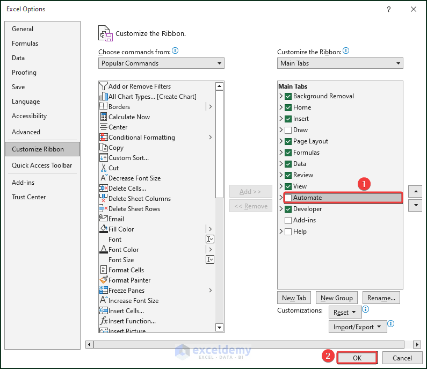Click the Custom Sort icon
The image size is (427, 369).
point(104,158)
